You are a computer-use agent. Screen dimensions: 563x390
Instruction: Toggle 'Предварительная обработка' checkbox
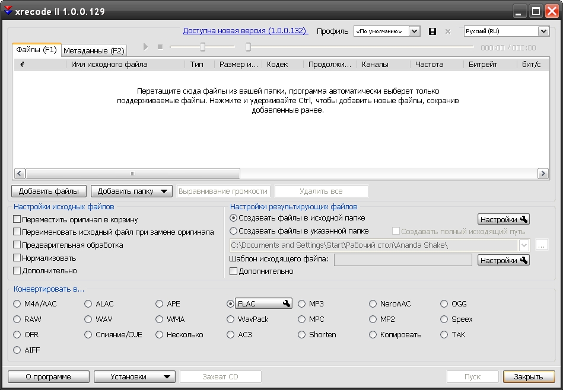coord(17,245)
